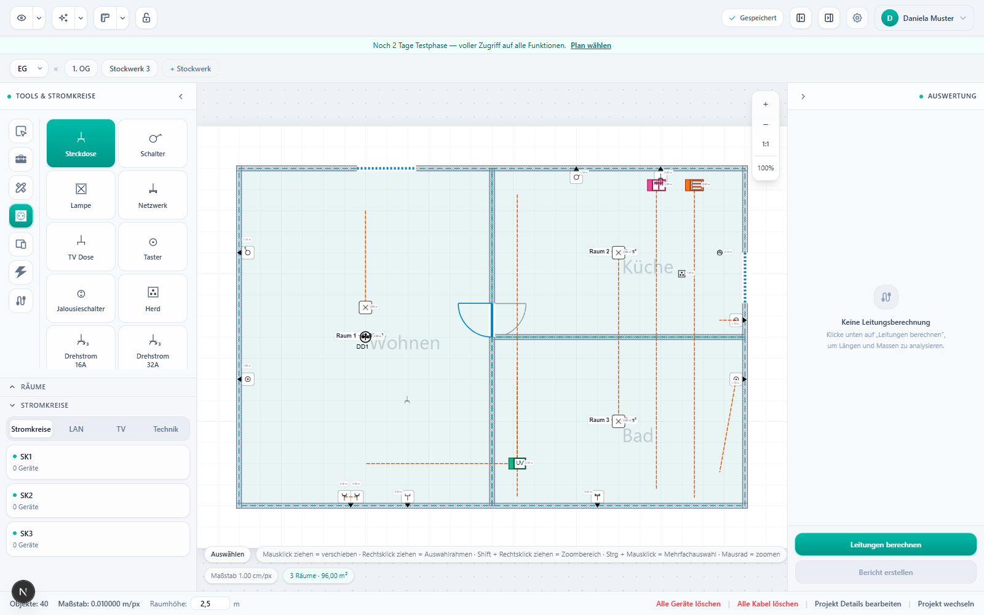Follow the Plan wählen link

click(x=591, y=46)
